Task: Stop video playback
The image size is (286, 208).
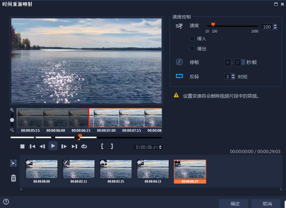Action: [23, 146]
